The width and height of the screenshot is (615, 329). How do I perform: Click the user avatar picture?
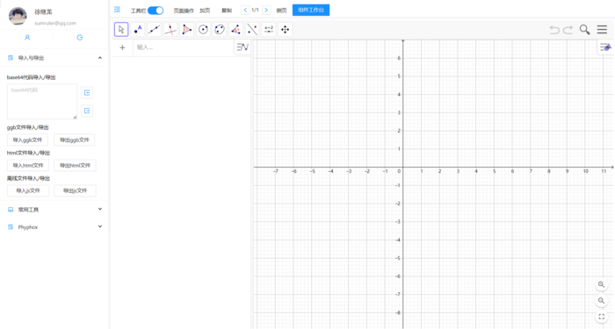tap(18, 16)
